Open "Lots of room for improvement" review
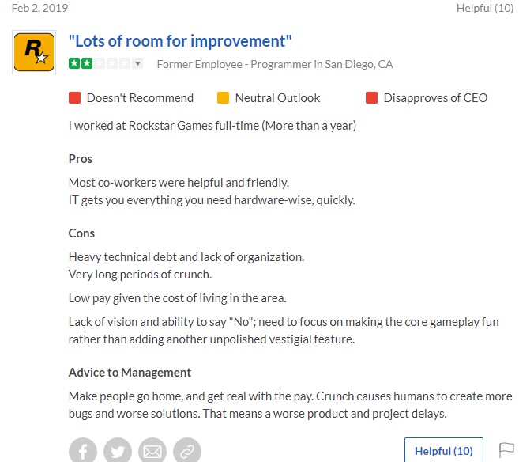519x462 pixels. coord(180,41)
